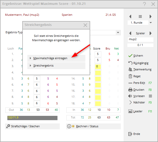
Task: Select the 1. Runde field
Action: [138, 23]
